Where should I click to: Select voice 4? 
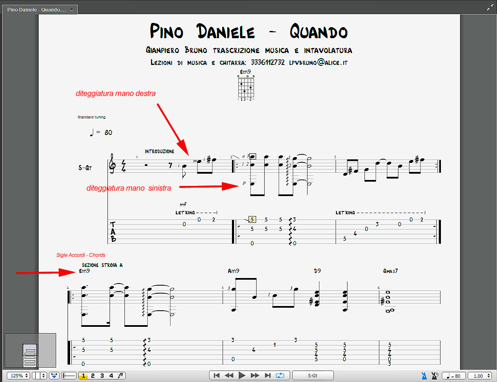[111, 376]
